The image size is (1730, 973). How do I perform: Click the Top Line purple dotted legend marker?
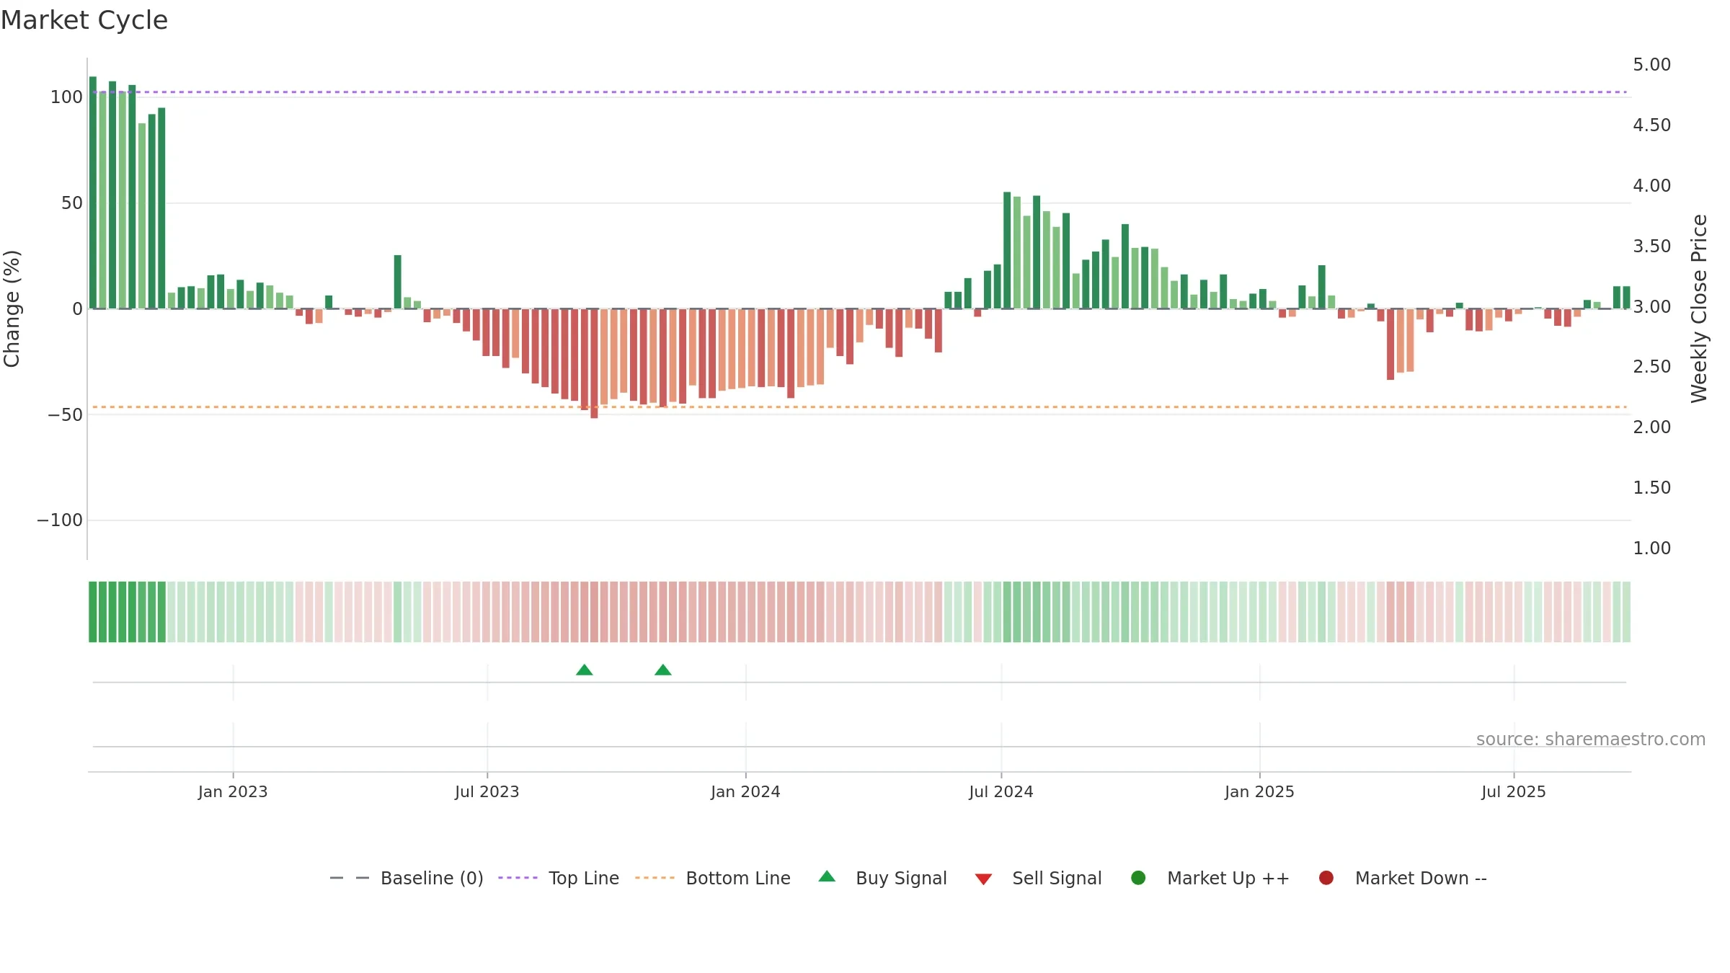tap(518, 878)
